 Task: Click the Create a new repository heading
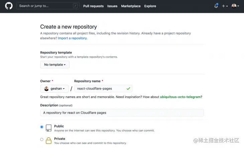69,27
